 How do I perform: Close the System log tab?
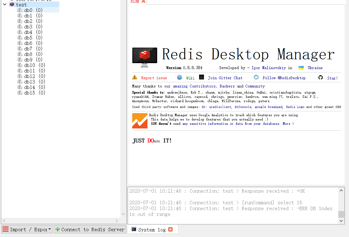pos(170,229)
